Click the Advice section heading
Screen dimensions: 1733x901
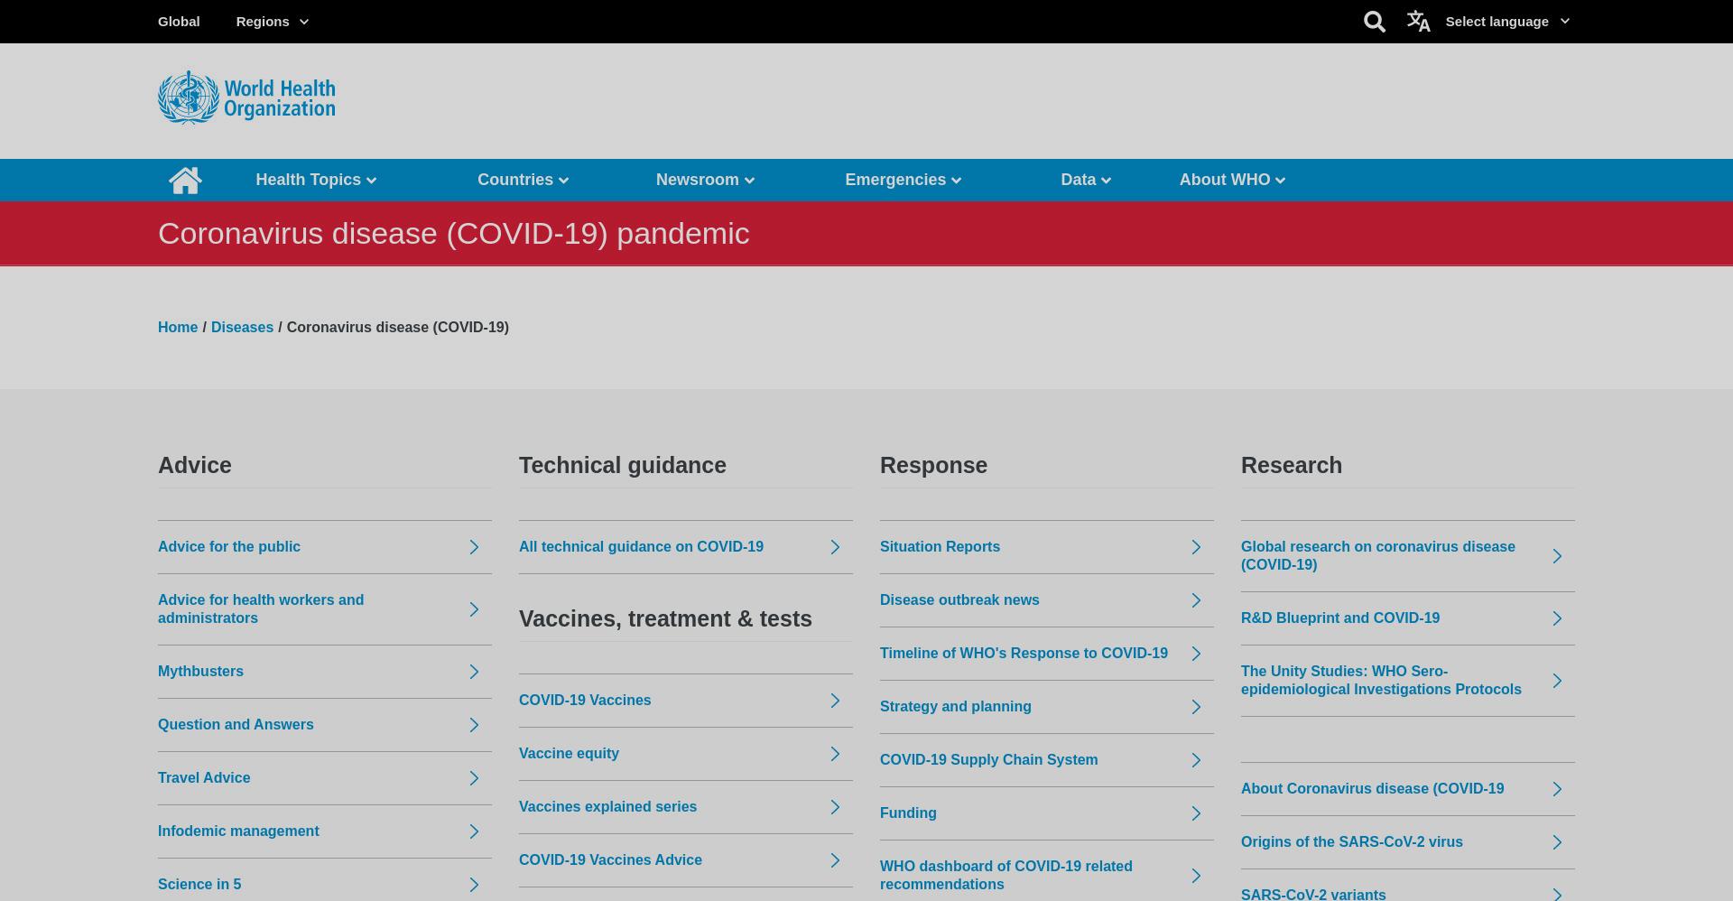(x=195, y=466)
